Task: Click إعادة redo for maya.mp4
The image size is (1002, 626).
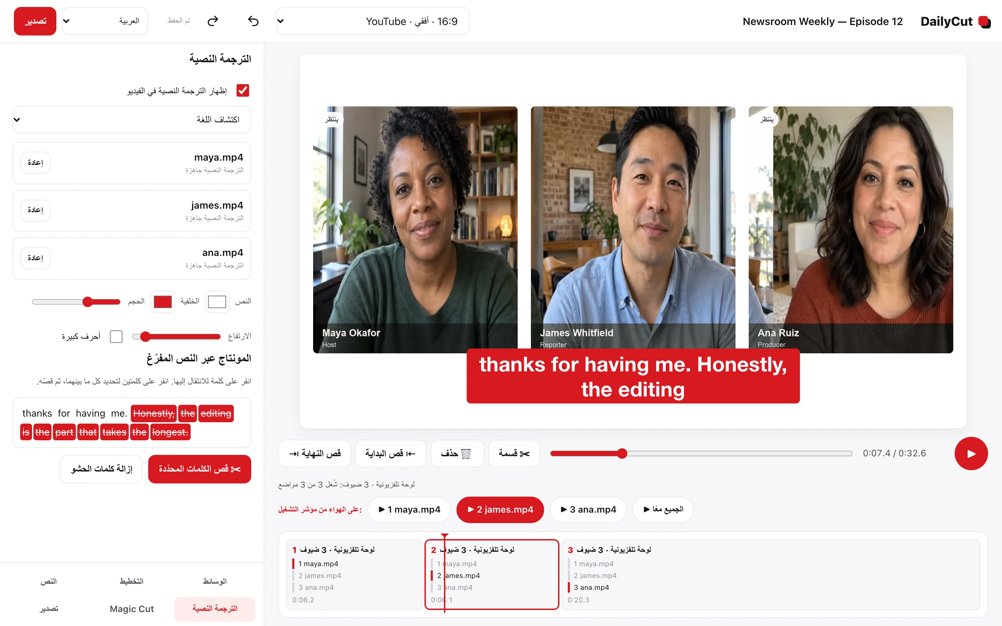Action: (35, 163)
